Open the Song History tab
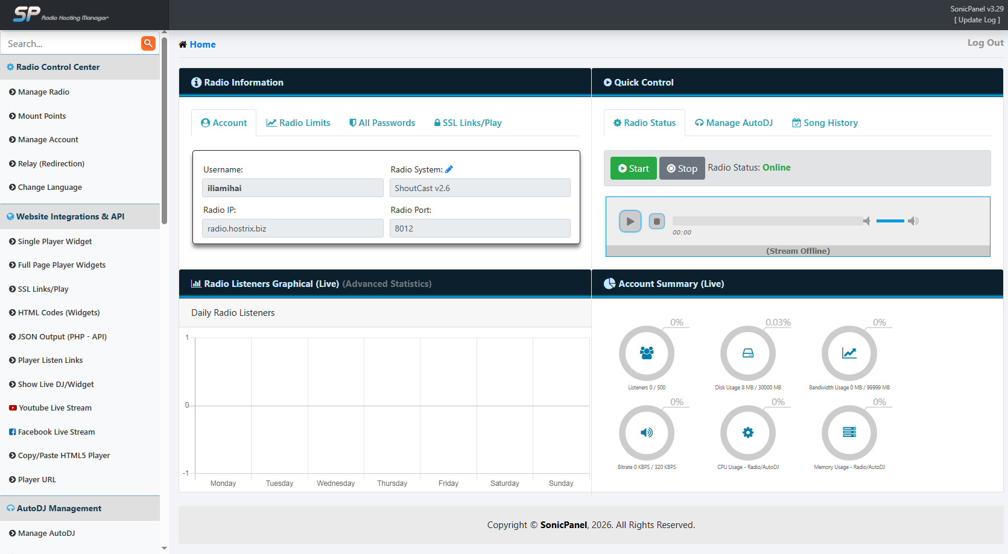Image resolution: width=1008 pixels, height=554 pixels. (x=825, y=123)
